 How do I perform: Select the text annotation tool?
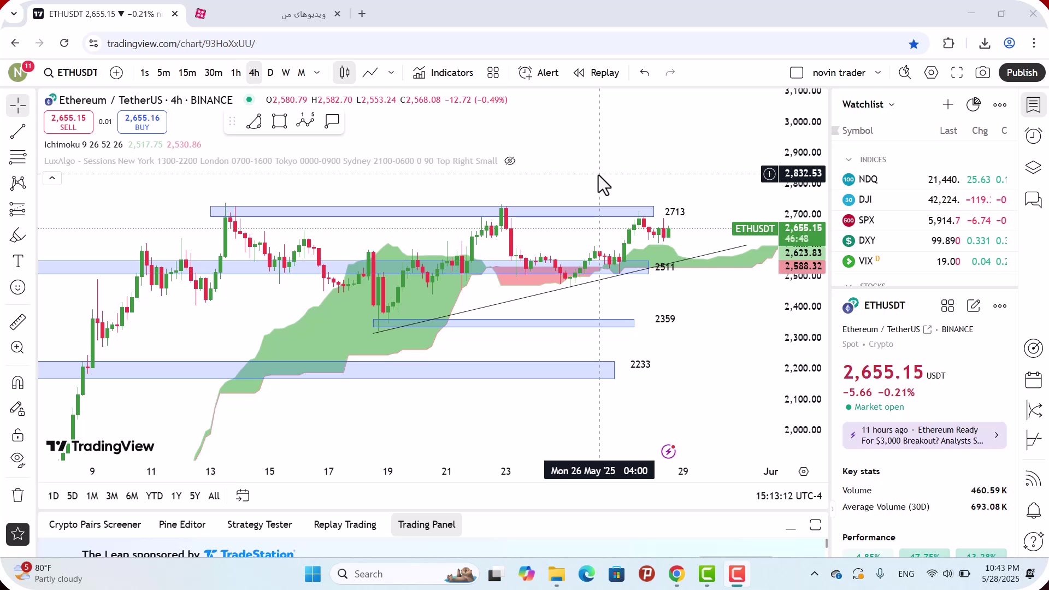click(x=17, y=261)
